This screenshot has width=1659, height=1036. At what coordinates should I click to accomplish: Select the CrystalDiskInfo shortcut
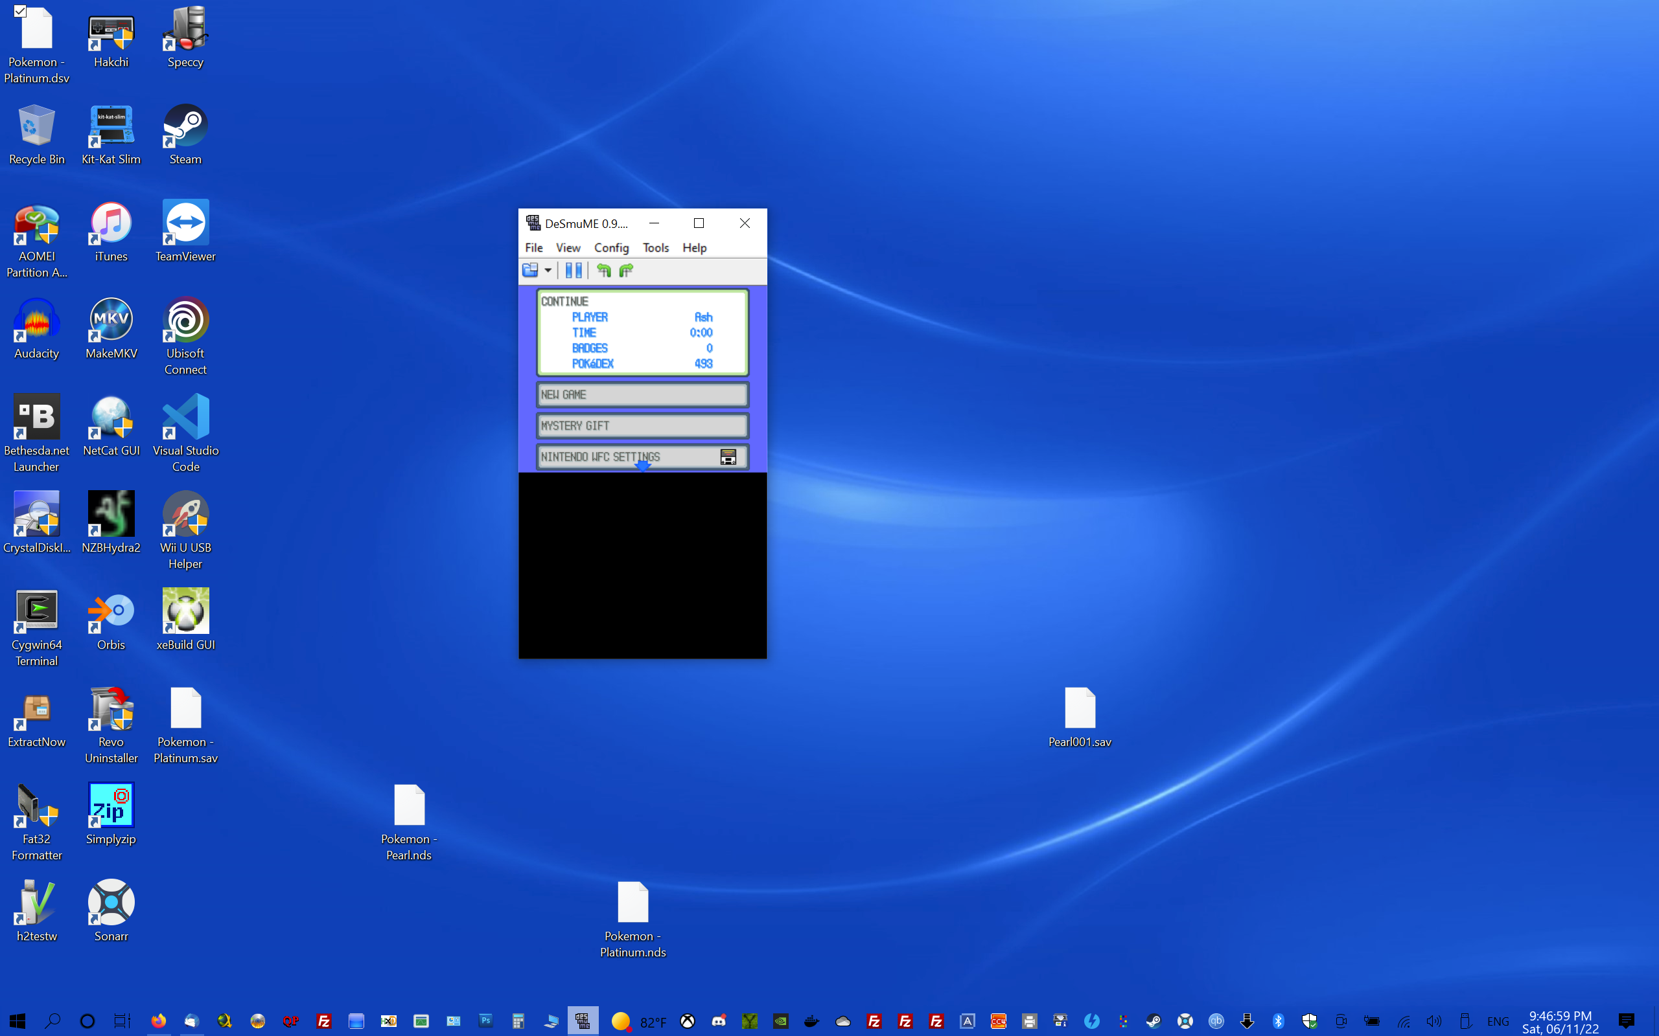(37, 523)
